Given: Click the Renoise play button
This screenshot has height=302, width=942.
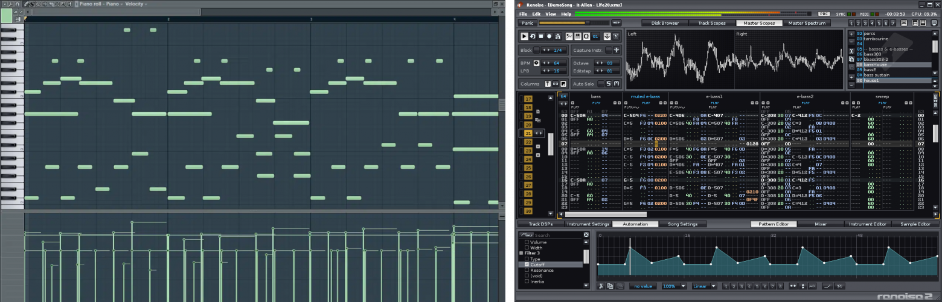Looking at the screenshot, I should [524, 36].
